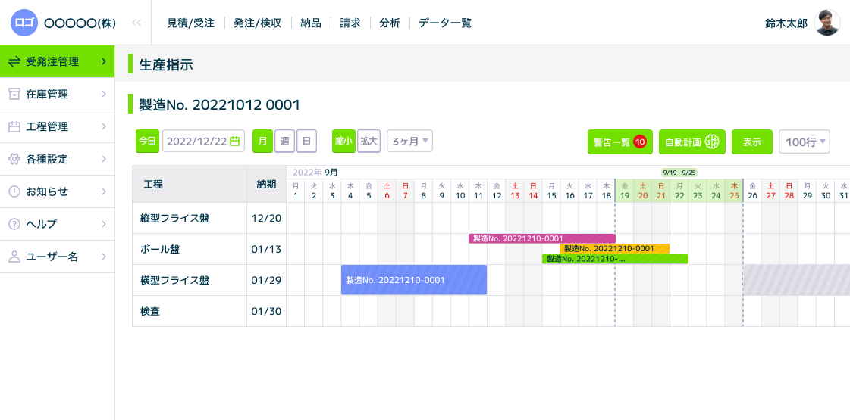The width and height of the screenshot is (850, 420).
Task: Click the blue logo icon in header
Action: tap(24, 23)
